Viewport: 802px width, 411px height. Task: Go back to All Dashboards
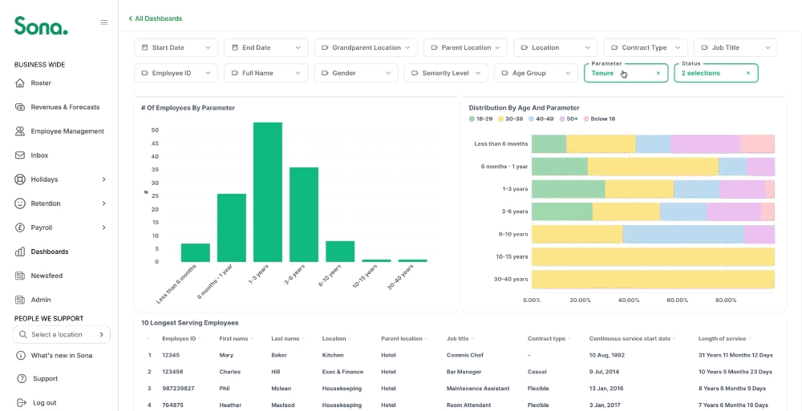(155, 18)
